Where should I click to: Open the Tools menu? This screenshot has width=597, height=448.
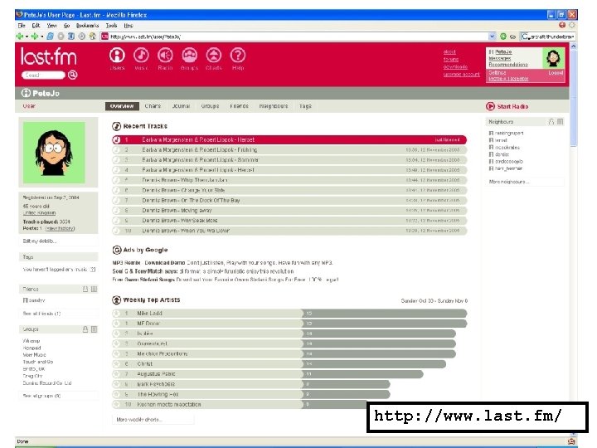tap(111, 25)
